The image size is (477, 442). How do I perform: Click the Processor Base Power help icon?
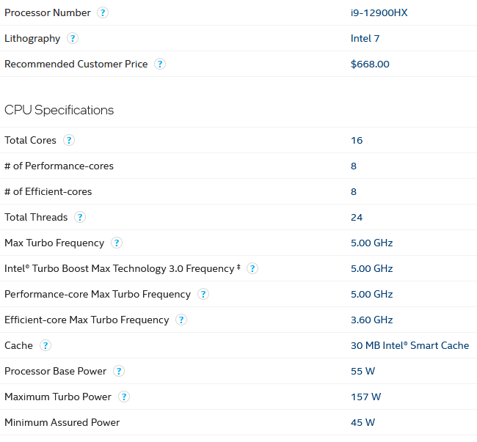pyautogui.click(x=119, y=372)
